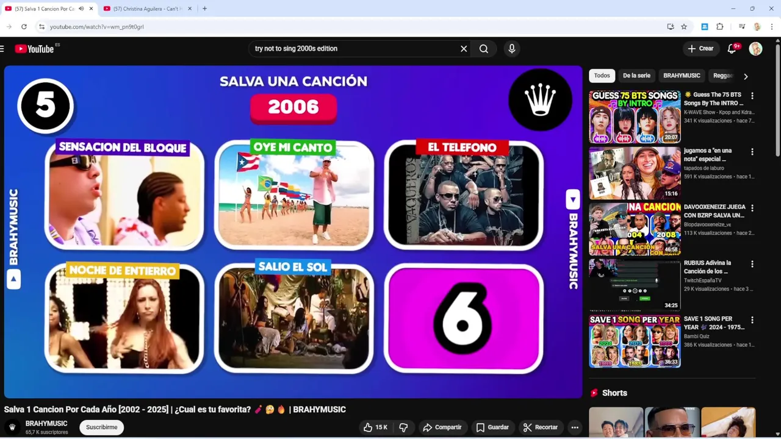Click the video player area
This screenshot has height=439, width=781.
(x=293, y=232)
